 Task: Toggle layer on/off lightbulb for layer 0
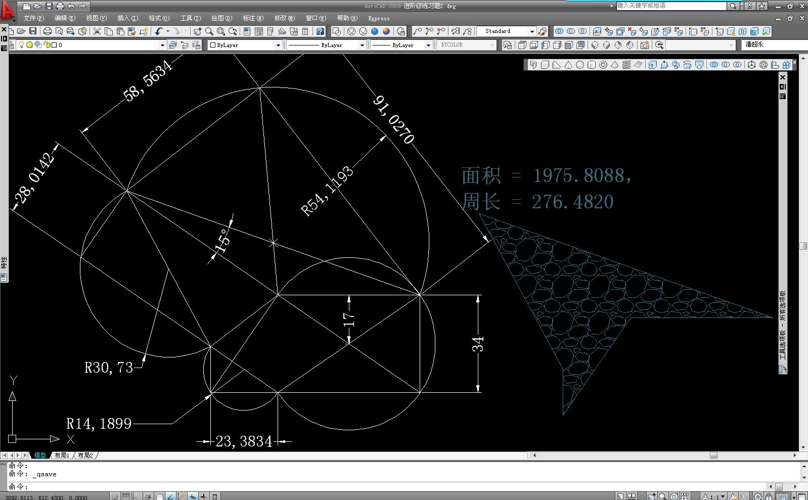pyautogui.click(x=21, y=45)
